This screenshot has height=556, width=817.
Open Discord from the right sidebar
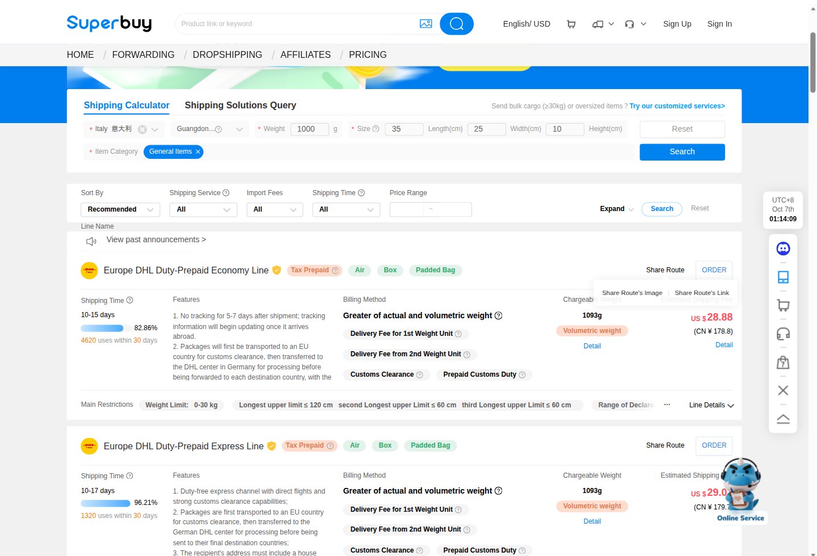[783, 248]
